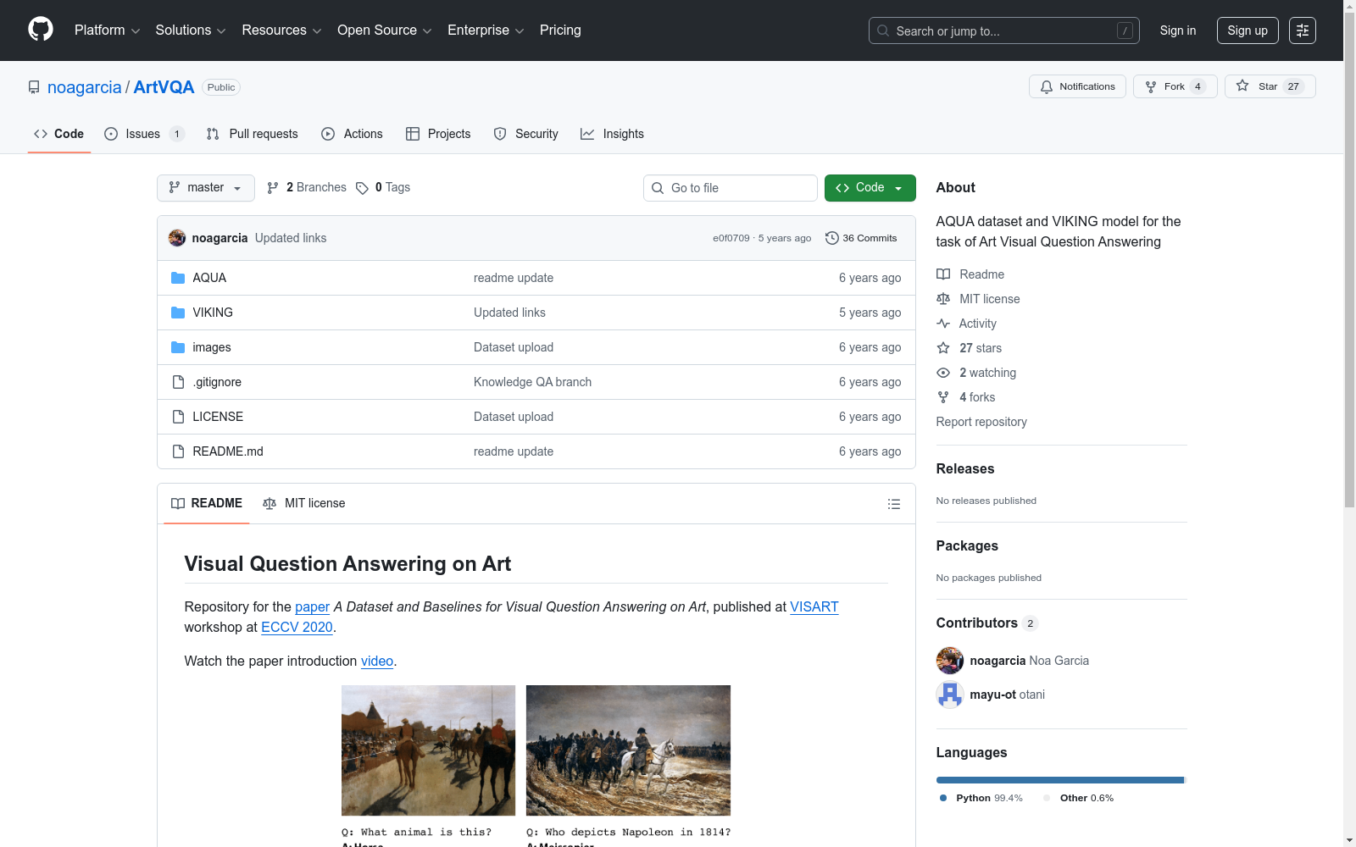Click the repository icon before noagarcia
1356x847 pixels.
point(34,87)
